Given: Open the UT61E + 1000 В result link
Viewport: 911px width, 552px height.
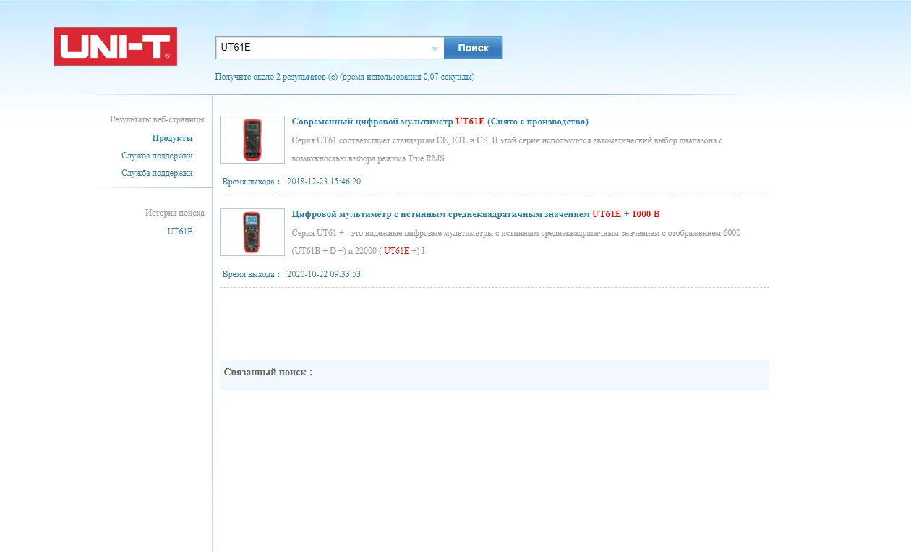Looking at the screenshot, I should pos(476,214).
